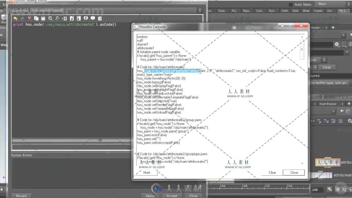Image resolution: width=352 pixels, height=198 pixels.
Task: Select the Solid shelf tab
Action: pos(295,11)
